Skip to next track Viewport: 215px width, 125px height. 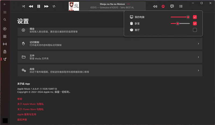pyautogui.click(x=46, y=6)
